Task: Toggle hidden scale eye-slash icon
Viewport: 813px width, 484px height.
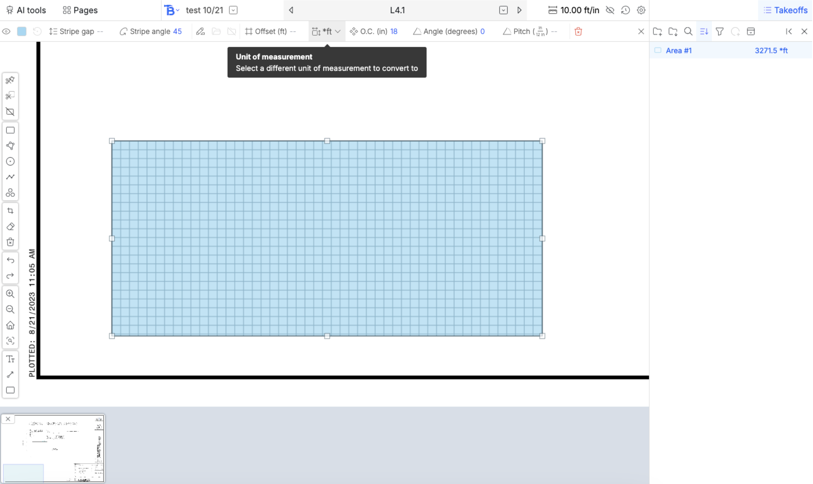Action: (x=610, y=10)
